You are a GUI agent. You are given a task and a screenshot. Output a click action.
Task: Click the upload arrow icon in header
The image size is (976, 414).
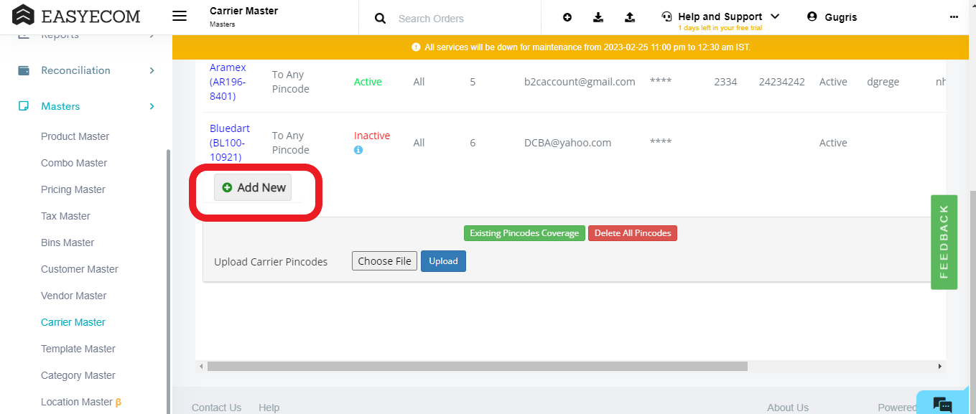coord(630,17)
